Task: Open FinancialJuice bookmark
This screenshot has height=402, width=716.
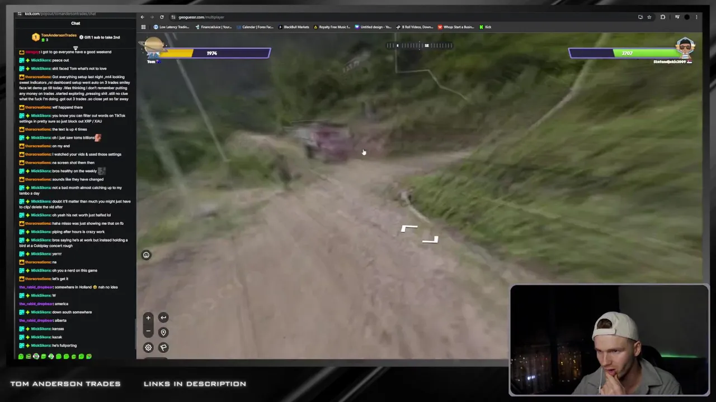Action: pos(214,27)
